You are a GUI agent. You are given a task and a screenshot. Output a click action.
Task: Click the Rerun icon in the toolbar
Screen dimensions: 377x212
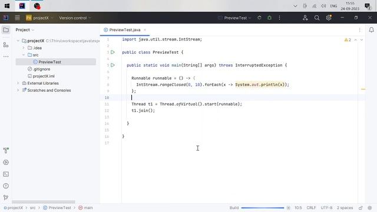259,18
